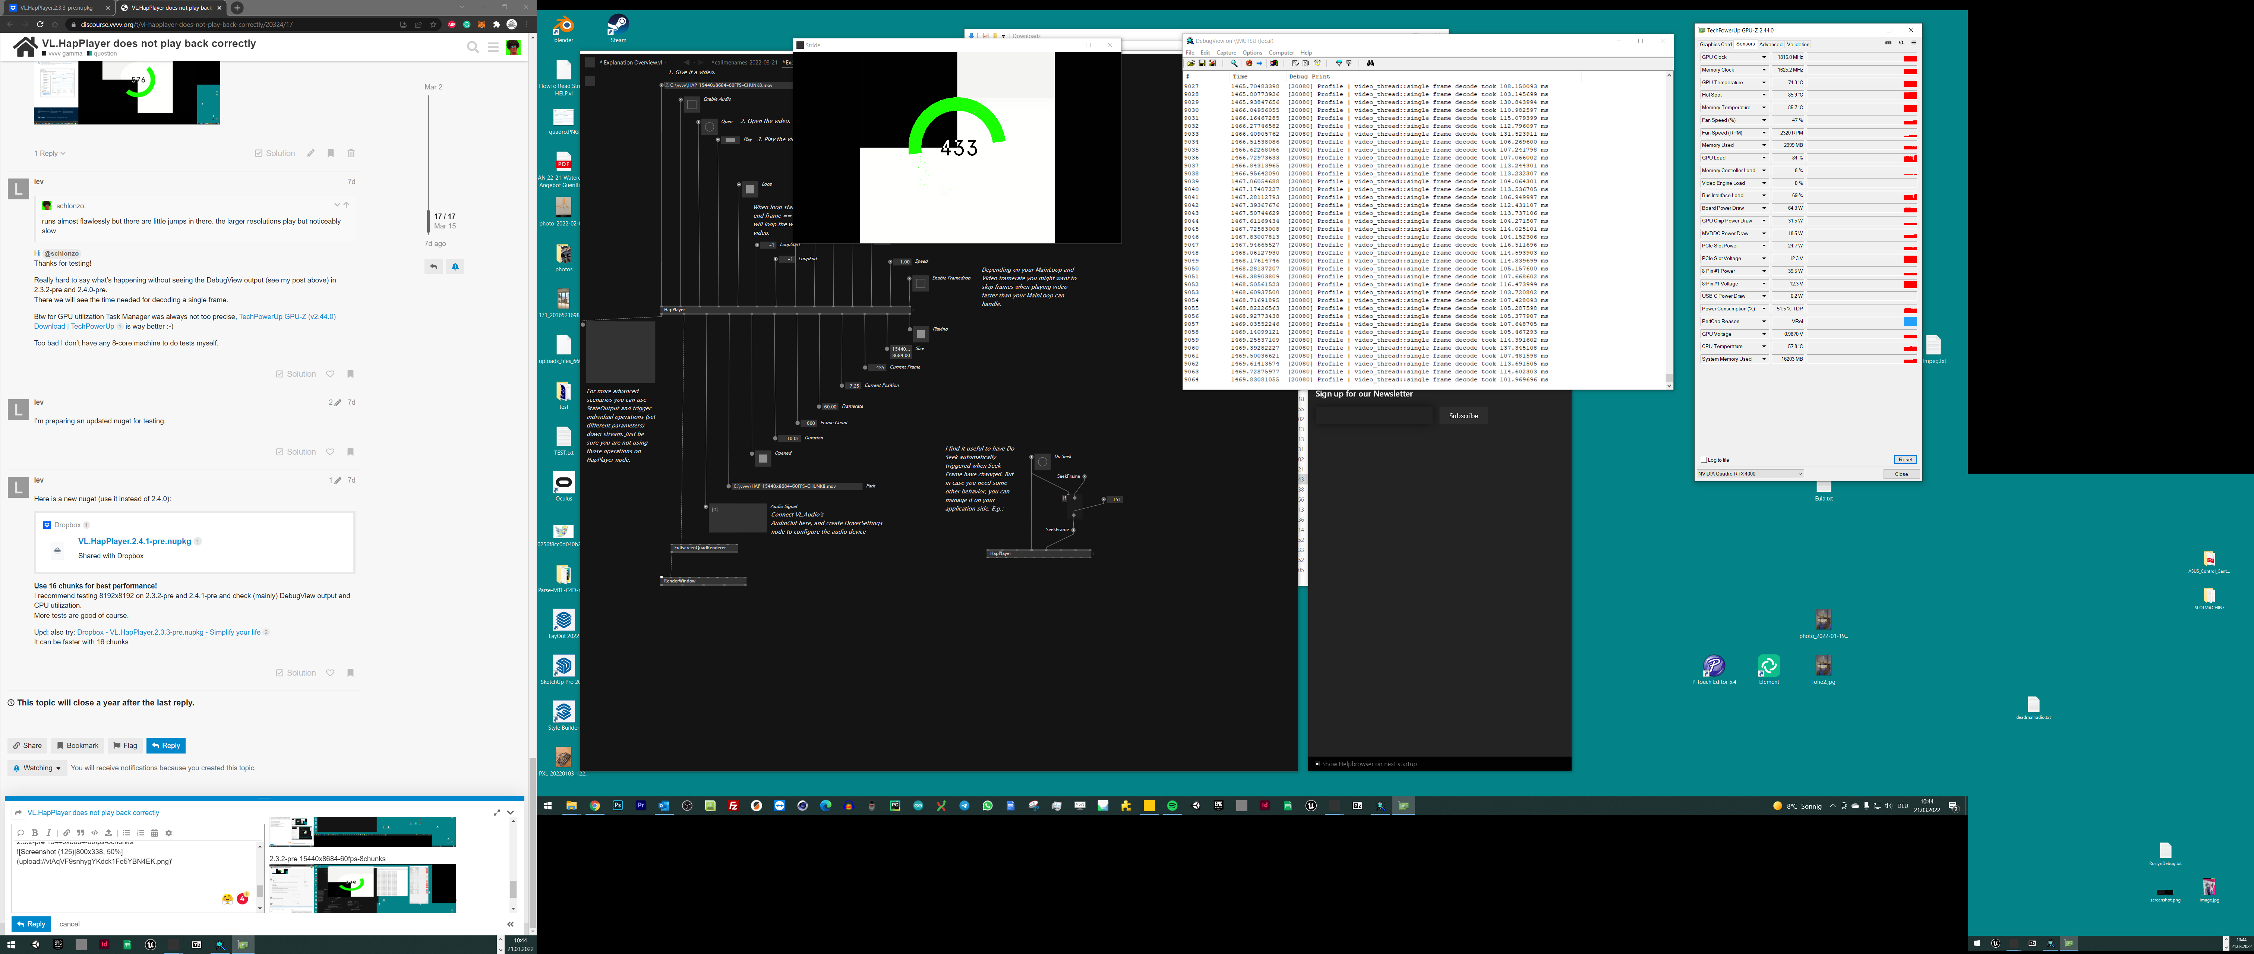Open DebugView Computer menu
This screenshot has width=2254, height=954.
point(1281,53)
